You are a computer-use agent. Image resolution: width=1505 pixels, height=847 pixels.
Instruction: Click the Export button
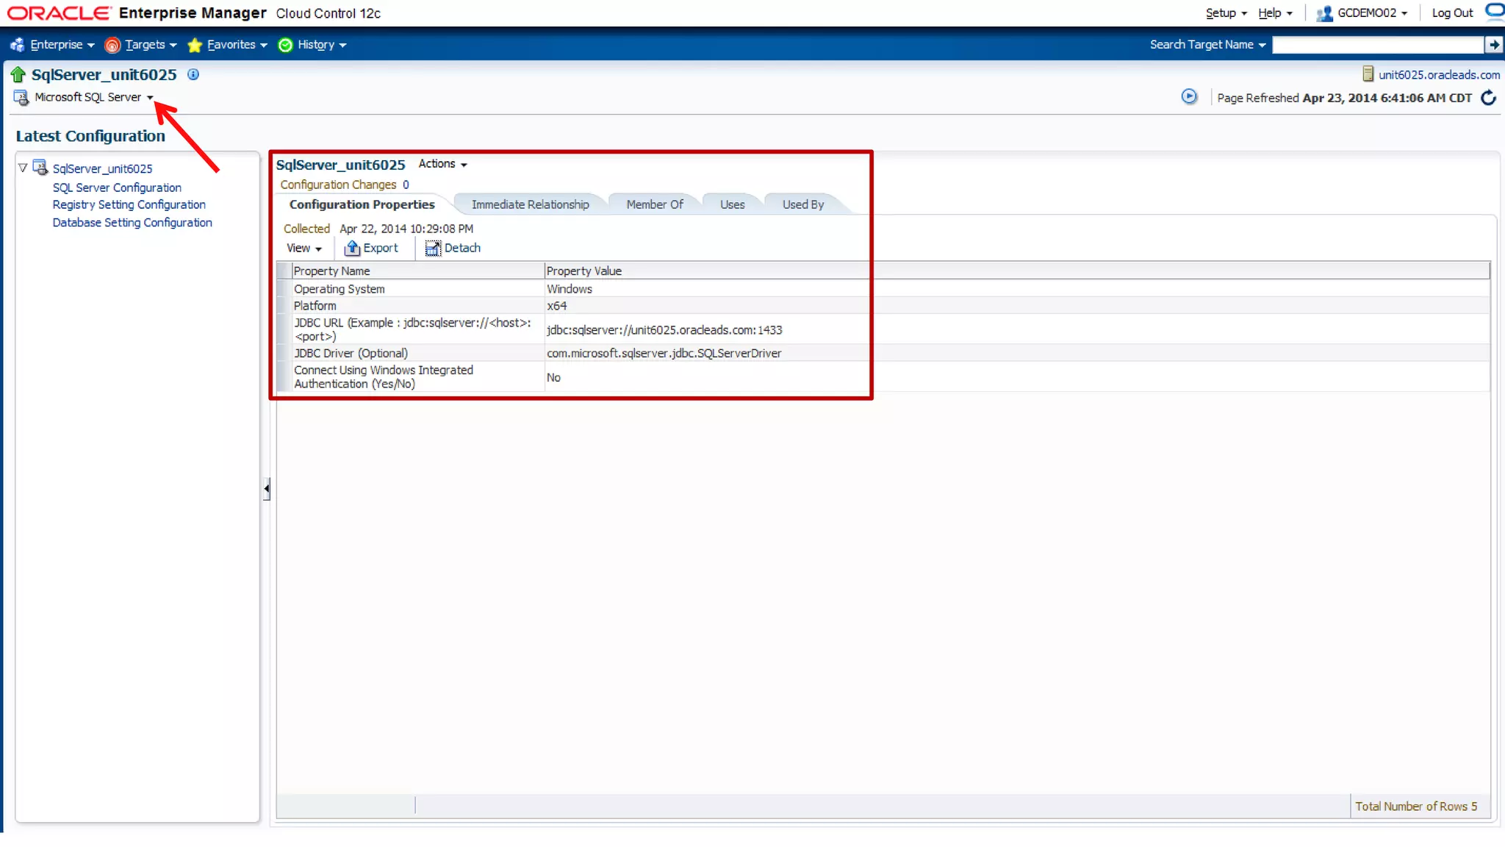click(372, 248)
